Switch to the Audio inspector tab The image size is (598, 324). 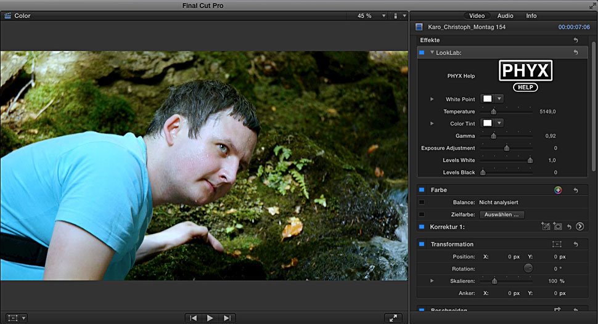click(x=505, y=15)
